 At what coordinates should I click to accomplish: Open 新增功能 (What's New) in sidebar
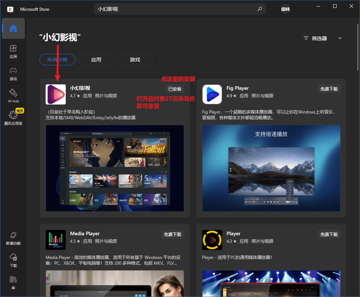click(x=13, y=238)
